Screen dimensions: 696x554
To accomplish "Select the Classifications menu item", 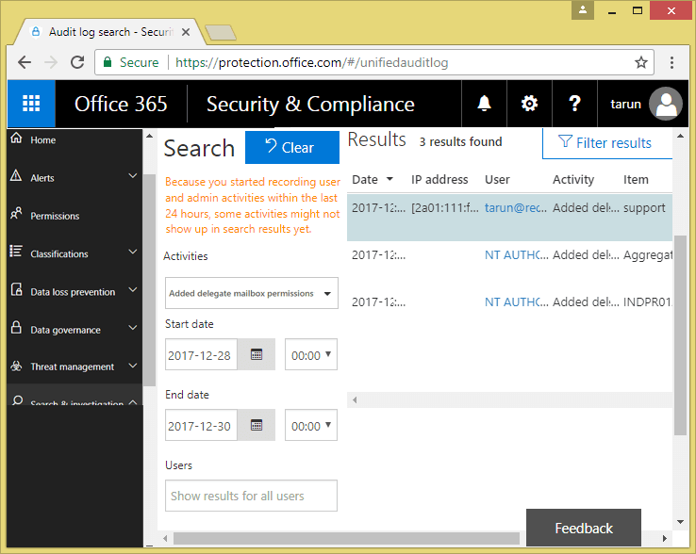I will (59, 254).
